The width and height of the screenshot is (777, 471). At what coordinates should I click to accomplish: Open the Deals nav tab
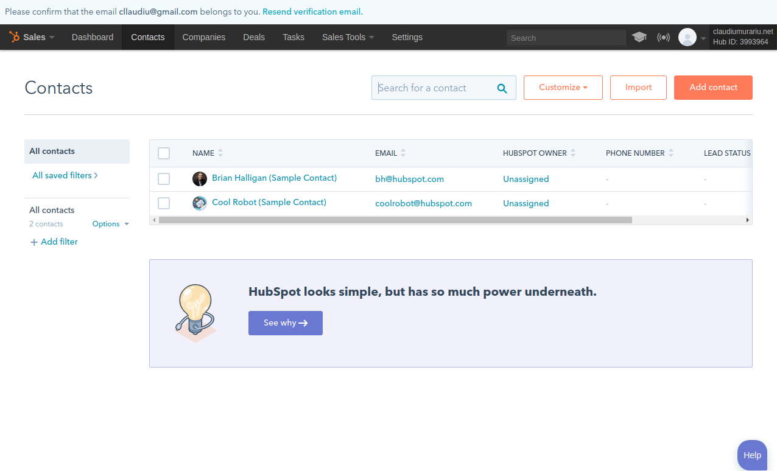[x=254, y=37]
